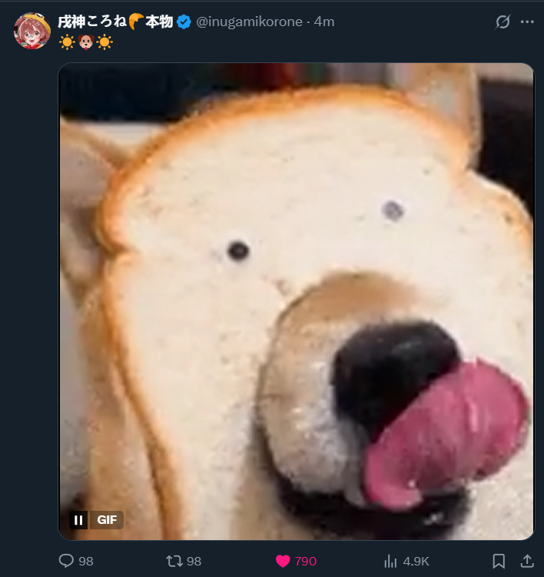The height and width of the screenshot is (577, 544).
Task: Click the 4.9K views count
Action: [x=416, y=561]
